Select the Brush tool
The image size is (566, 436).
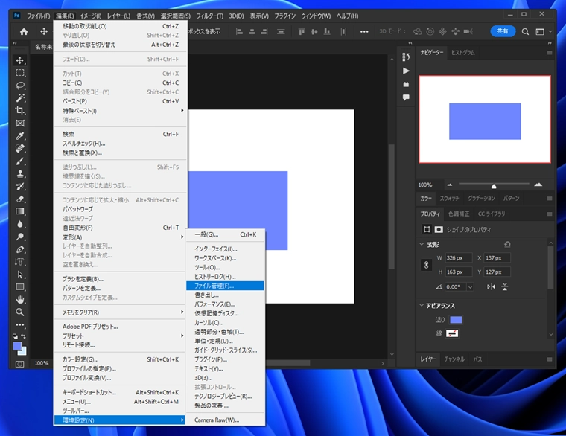[x=20, y=161]
